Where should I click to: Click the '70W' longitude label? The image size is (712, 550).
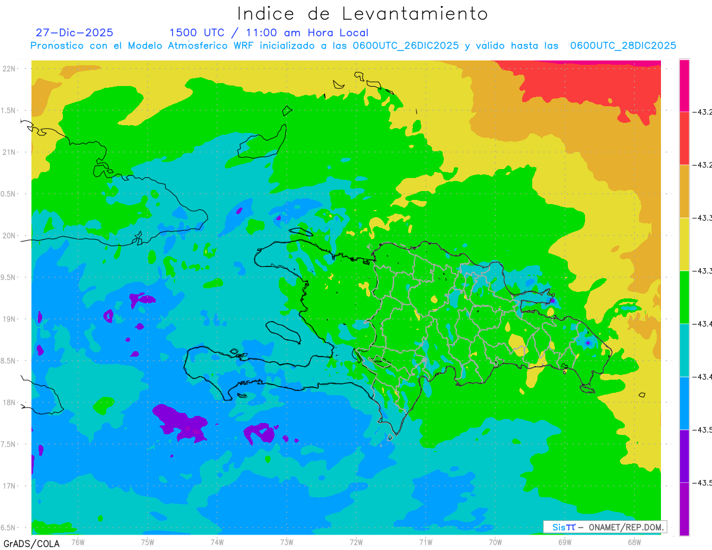[x=495, y=542]
